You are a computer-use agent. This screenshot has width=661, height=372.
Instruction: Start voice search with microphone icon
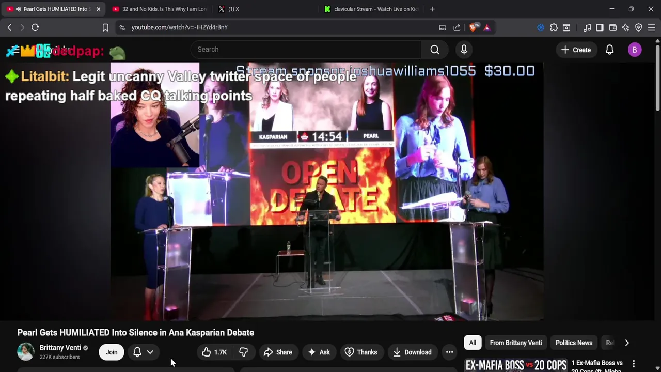[x=464, y=50]
